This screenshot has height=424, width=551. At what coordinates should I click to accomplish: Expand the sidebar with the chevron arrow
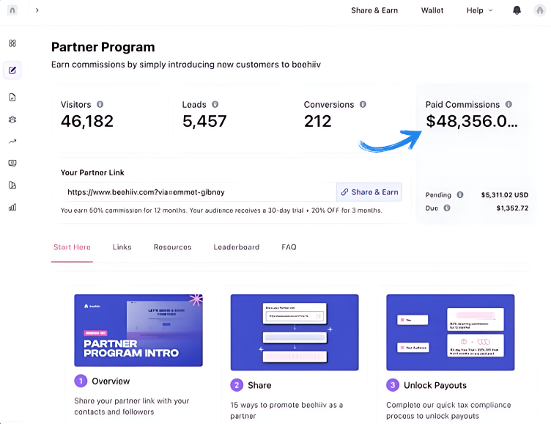(37, 10)
